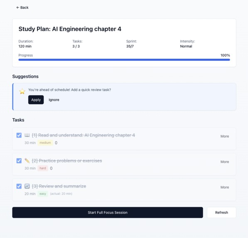248x238 pixels.
Task: Click the 35/7 sprint value
Action: [x=130, y=47]
